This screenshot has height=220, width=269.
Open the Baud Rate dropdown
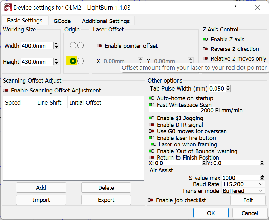[243, 184]
